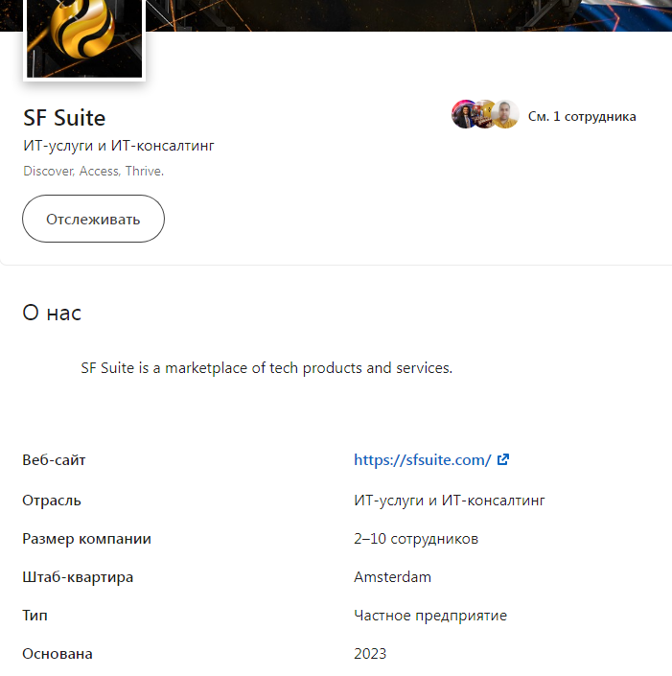Click the ИТ-услуги и ИТ-консалтинг subtitle
The width and height of the screenshot is (672, 676).
119,146
